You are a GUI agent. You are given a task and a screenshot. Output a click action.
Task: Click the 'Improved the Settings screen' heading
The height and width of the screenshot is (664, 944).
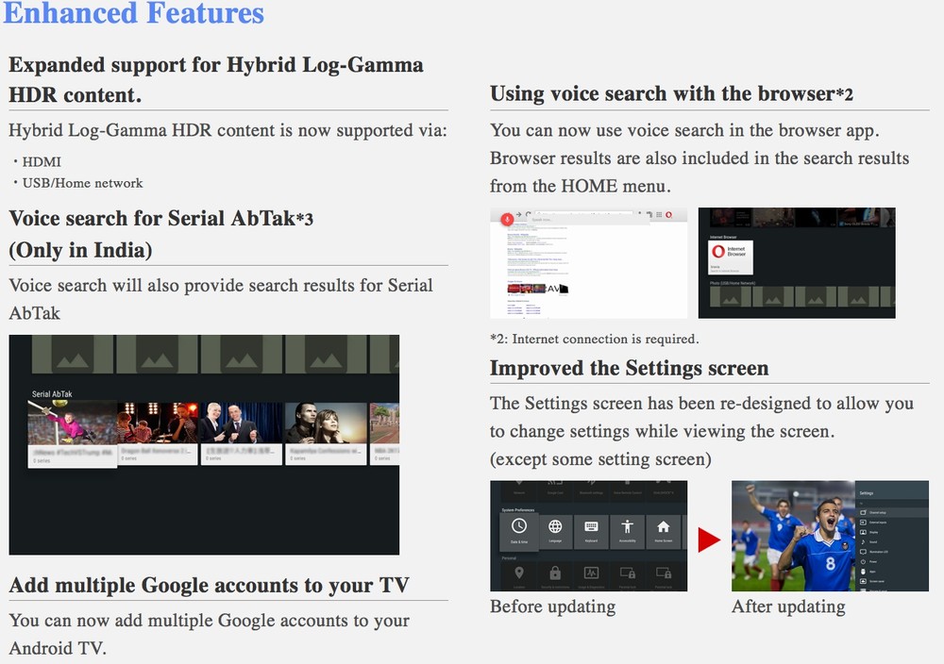(629, 368)
